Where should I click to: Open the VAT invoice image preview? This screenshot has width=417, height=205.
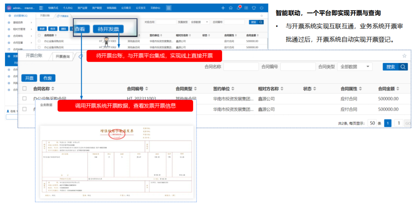117,162
